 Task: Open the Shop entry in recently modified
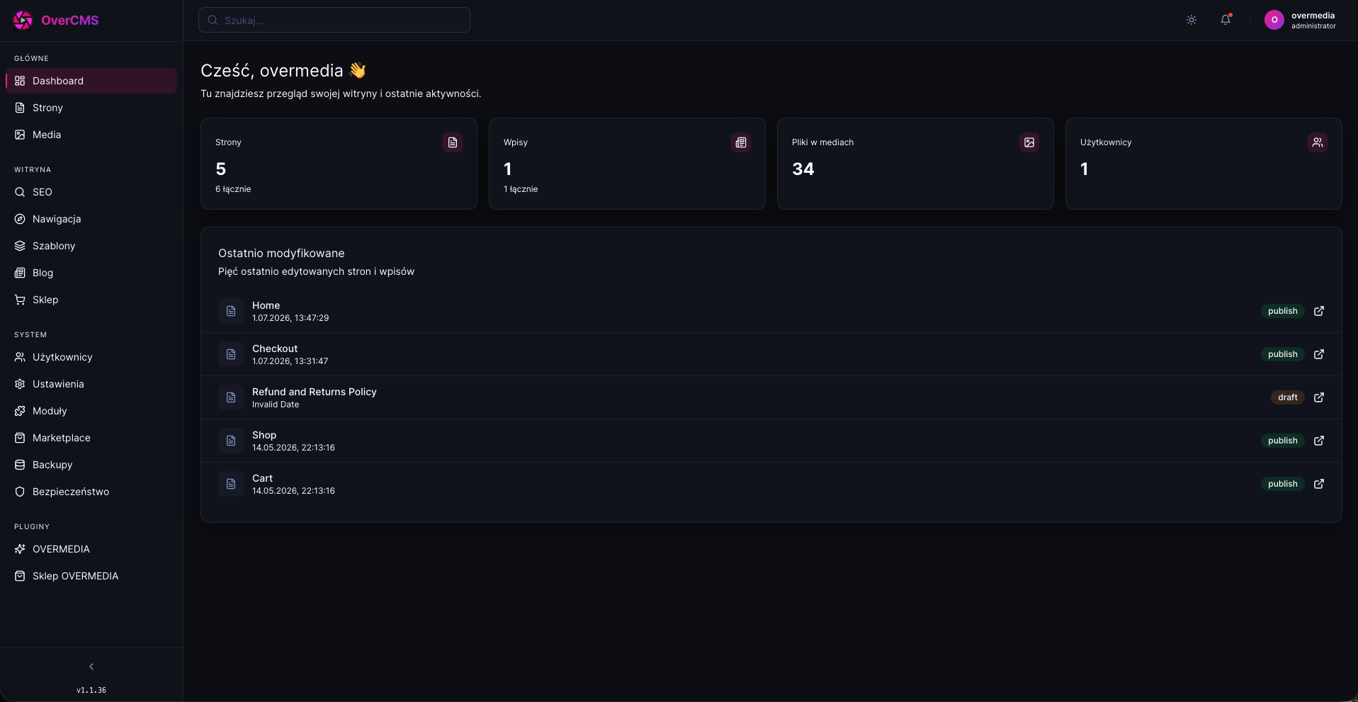(771, 441)
